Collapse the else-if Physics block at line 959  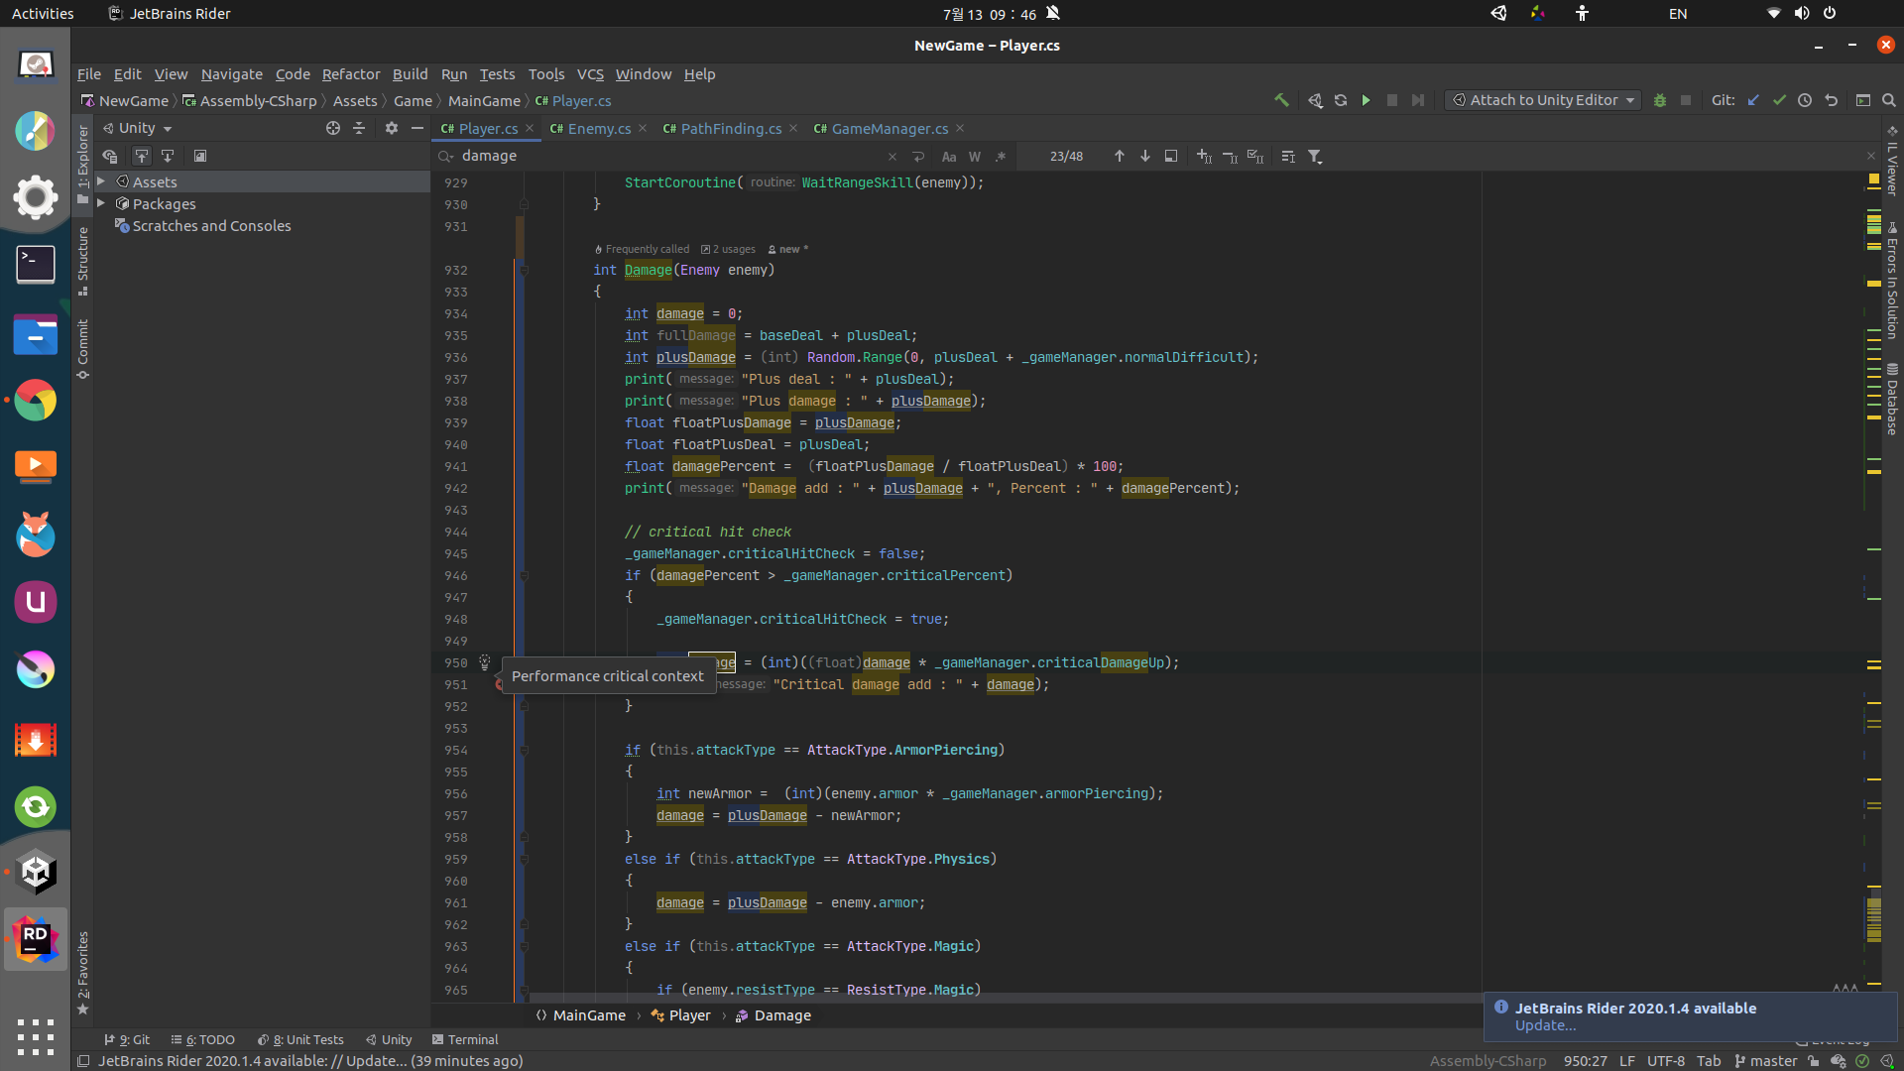pyautogui.click(x=524, y=859)
